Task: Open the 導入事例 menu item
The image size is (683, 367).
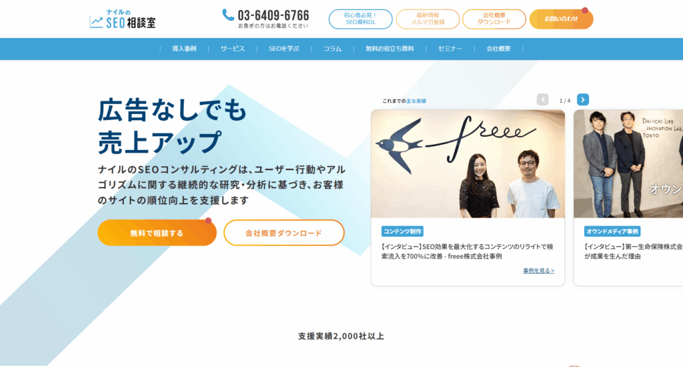Action: (184, 49)
